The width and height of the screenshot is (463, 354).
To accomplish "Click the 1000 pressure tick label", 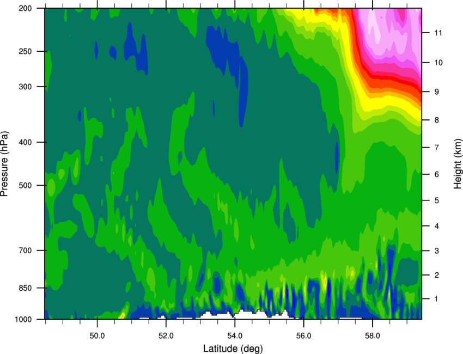I will (23, 319).
